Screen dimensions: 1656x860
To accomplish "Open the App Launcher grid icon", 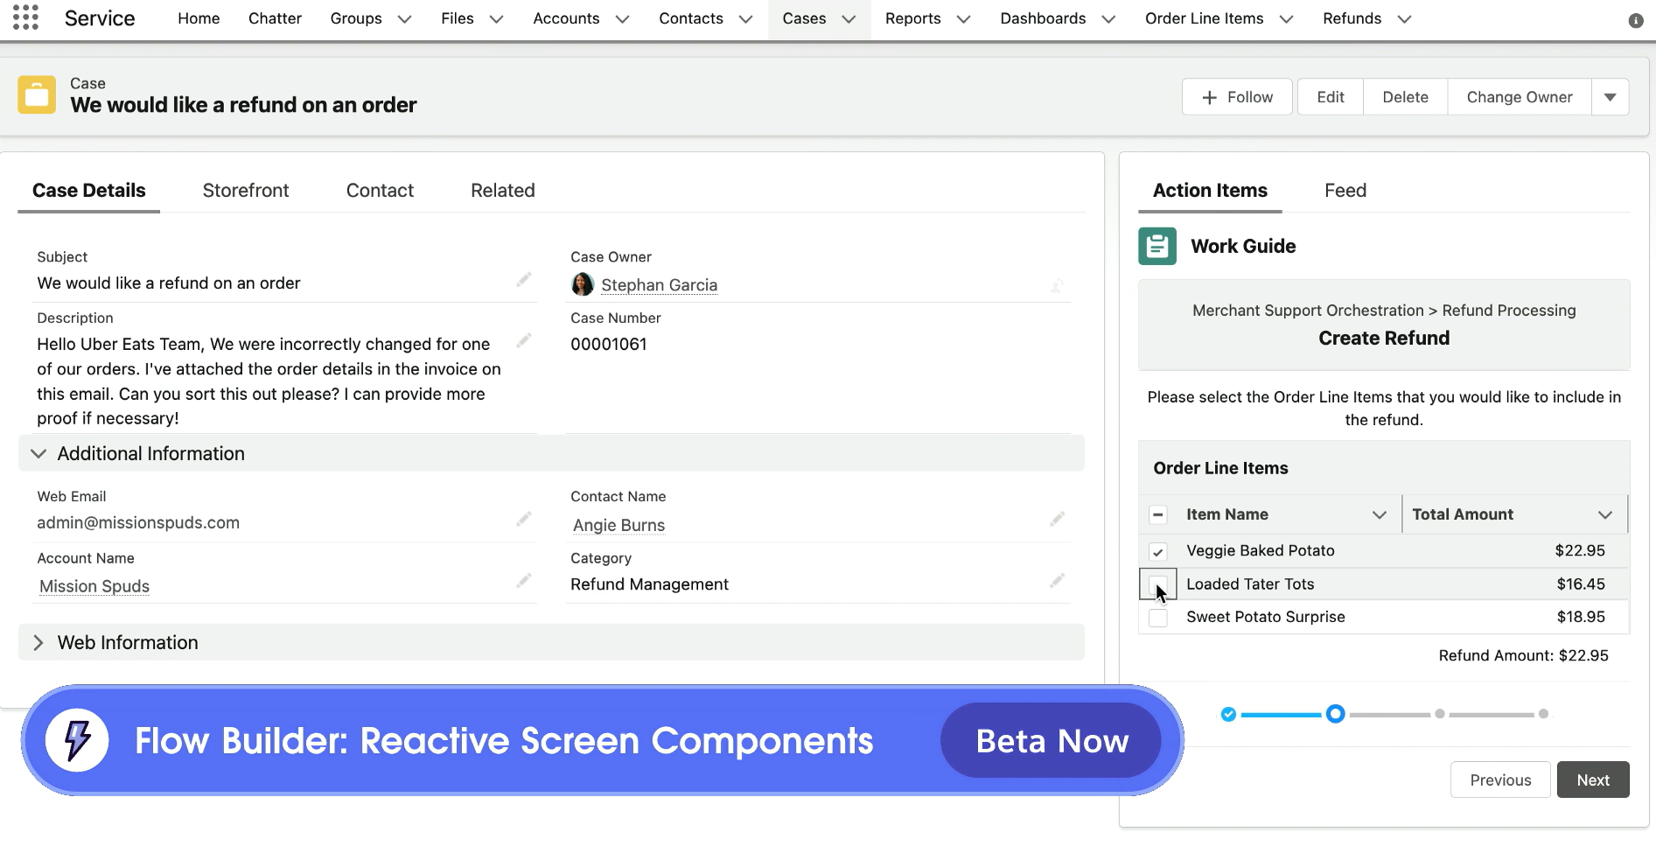I will pos(25,17).
